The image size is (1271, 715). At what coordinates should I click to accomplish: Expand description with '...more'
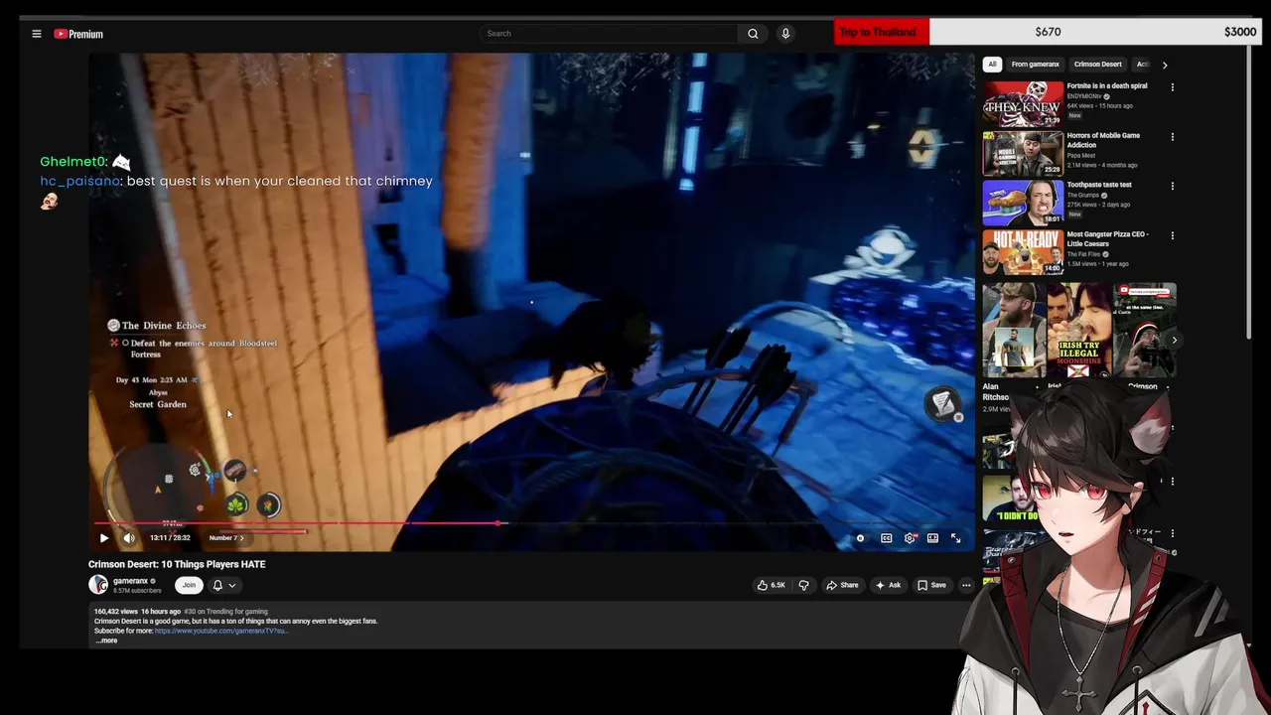click(106, 641)
